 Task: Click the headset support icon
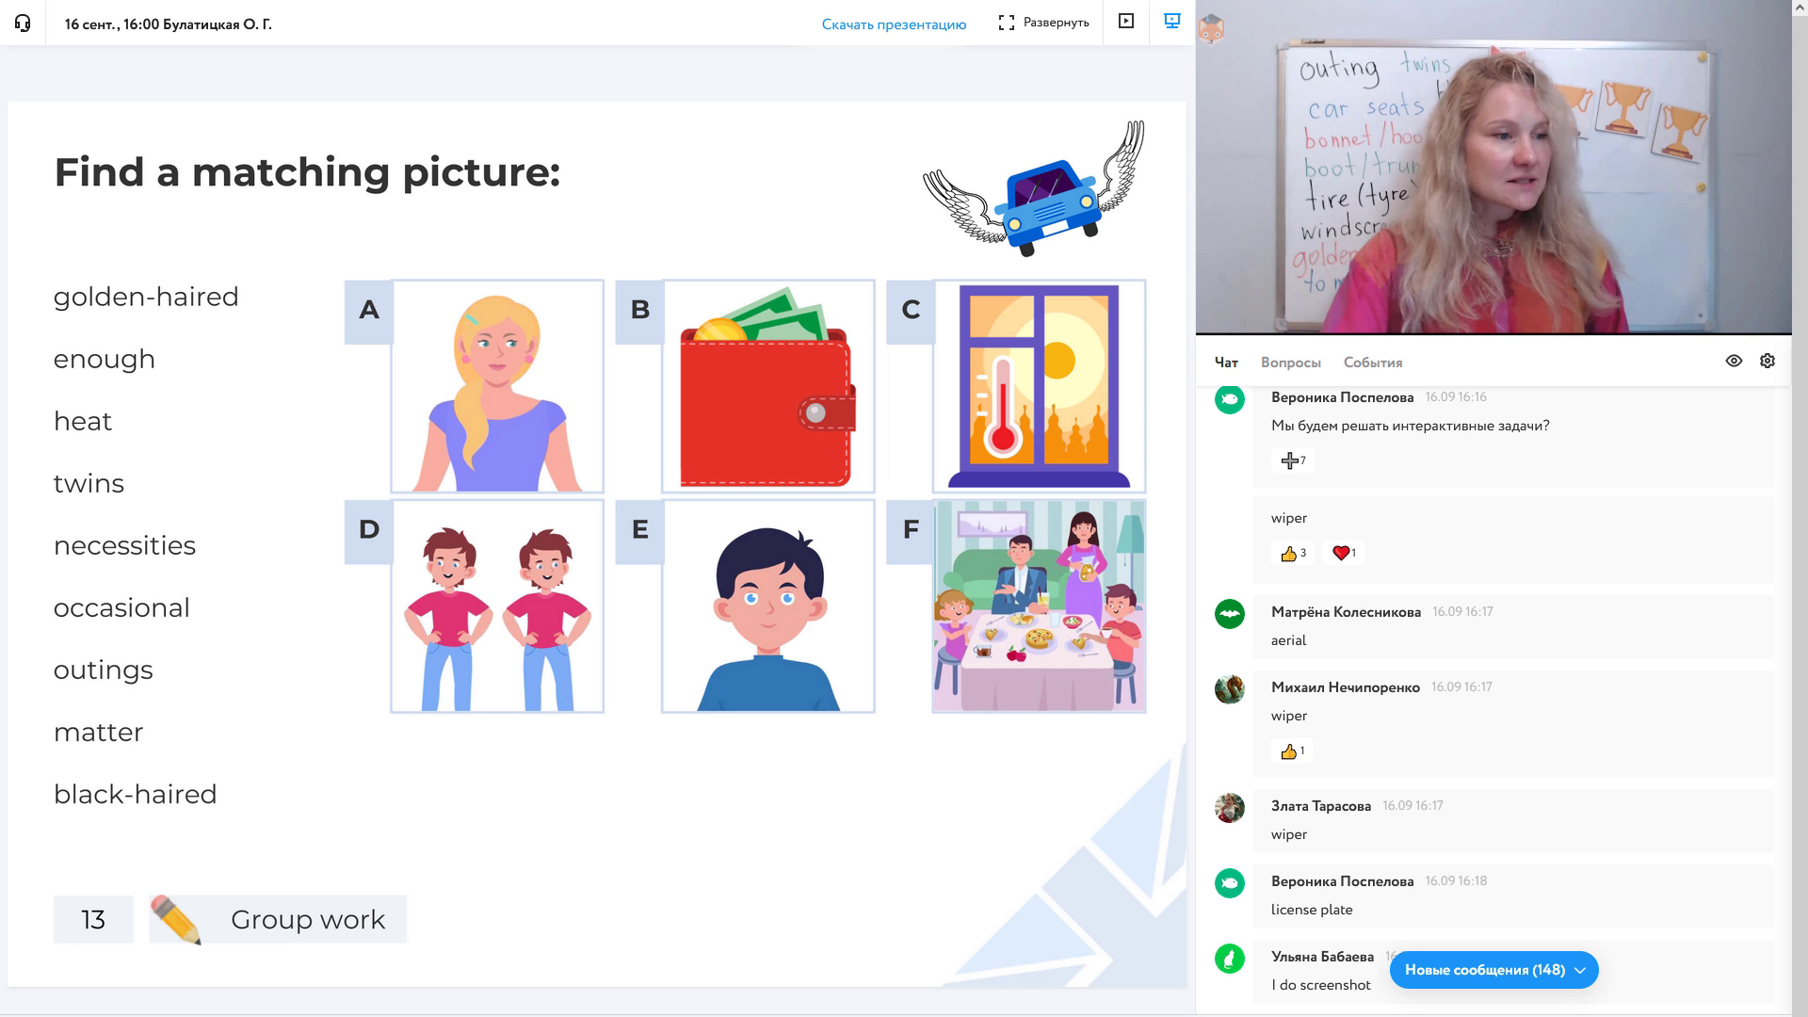click(23, 24)
